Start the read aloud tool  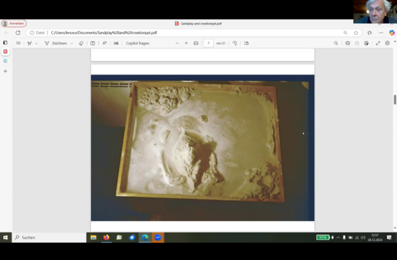[104, 43]
